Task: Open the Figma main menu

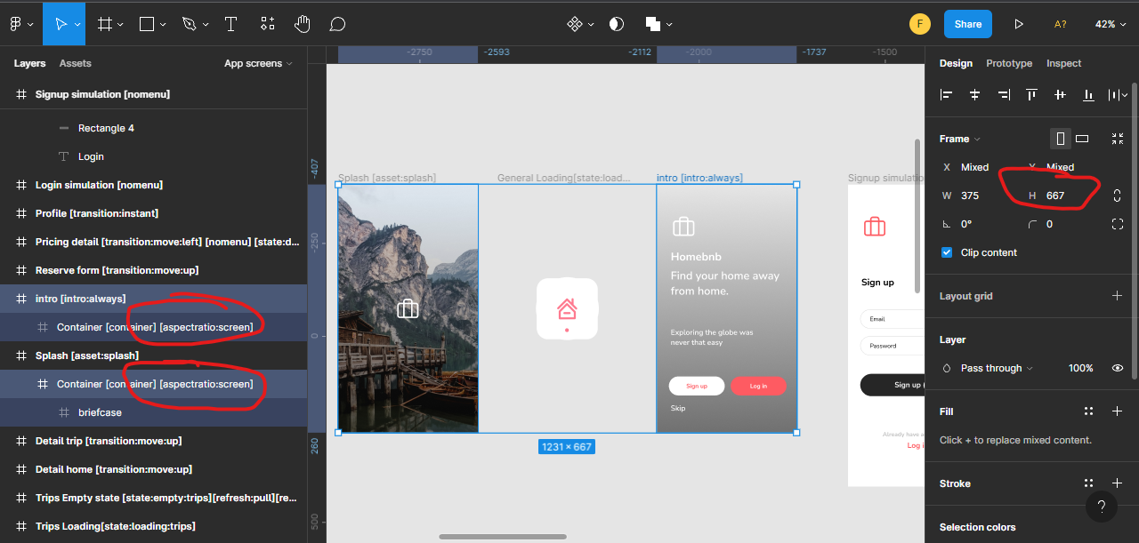Action: pyautogui.click(x=16, y=24)
